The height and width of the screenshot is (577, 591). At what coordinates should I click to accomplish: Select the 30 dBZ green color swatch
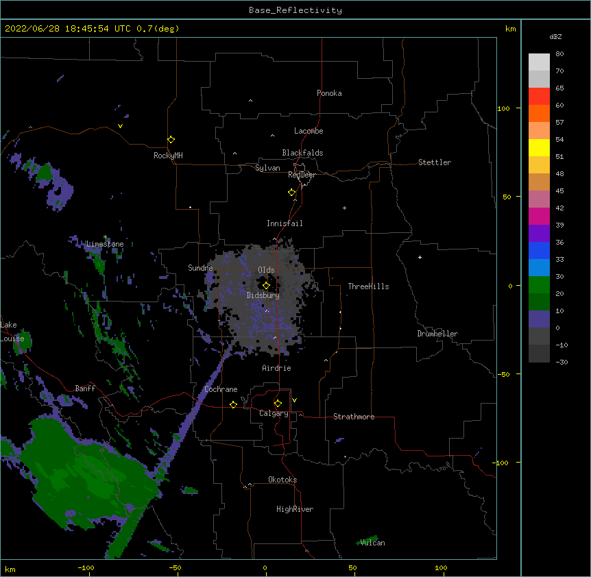pos(539,285)
